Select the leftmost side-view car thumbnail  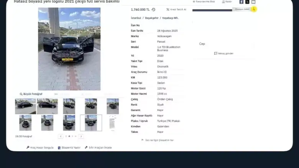26,106
